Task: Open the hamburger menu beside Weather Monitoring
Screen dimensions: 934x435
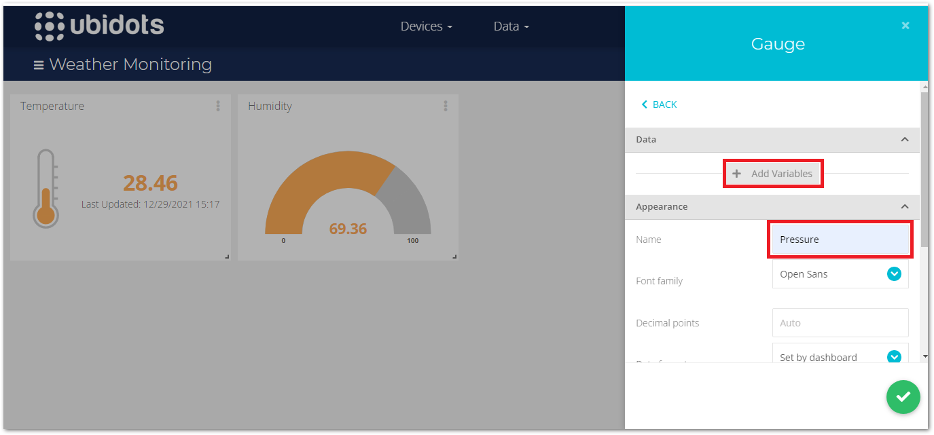Action: coord(39,65)
